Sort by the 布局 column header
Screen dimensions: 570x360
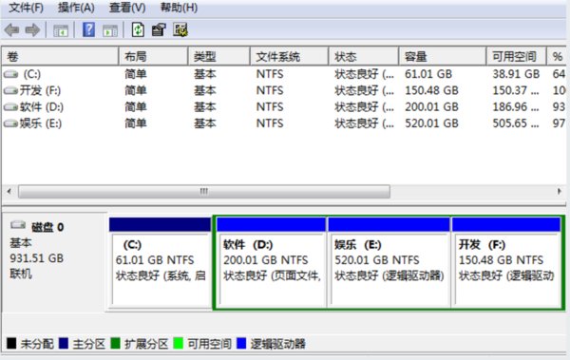point(153,56)
